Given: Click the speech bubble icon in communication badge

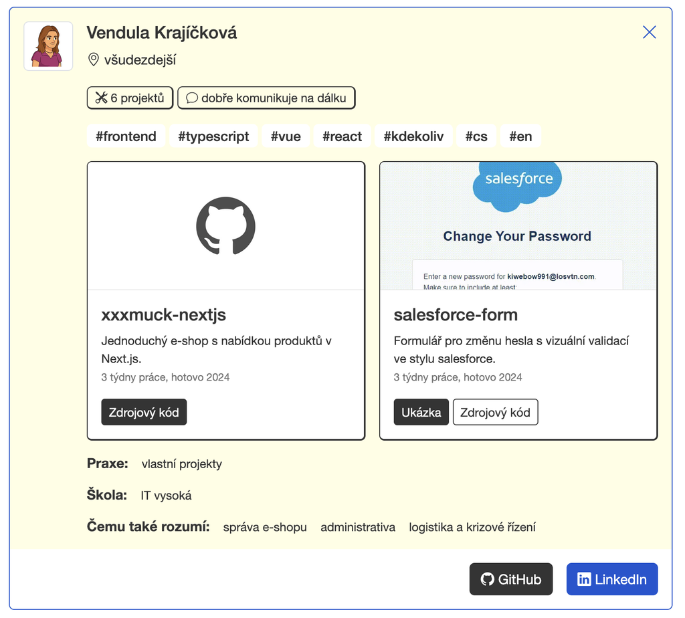Looking at the screenshot, I should [x=191, y=98].
